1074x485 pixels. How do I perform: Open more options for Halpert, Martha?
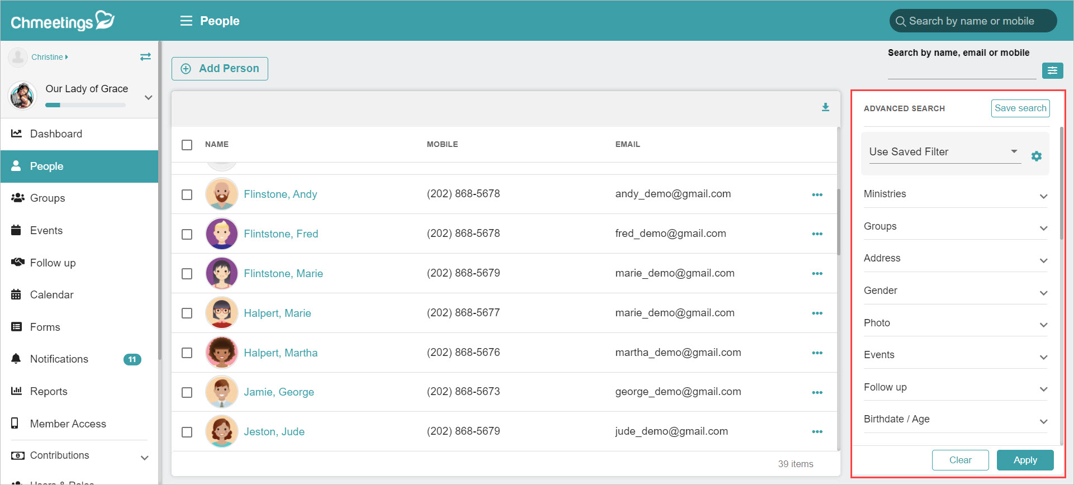817,353
